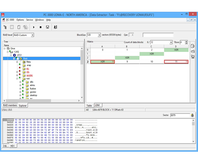198x165 pixels.
Task: Click the Meta folder icon marked M
Action: (x=24, y=62)
